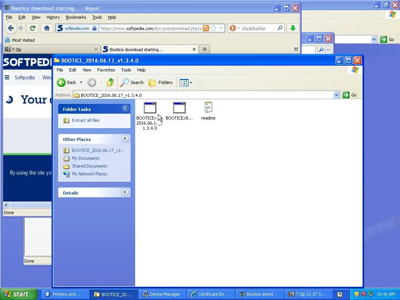Collapse the Other Places panel
Screen dimensions: 400x300
pyautogui.click(x=125, y=139)
